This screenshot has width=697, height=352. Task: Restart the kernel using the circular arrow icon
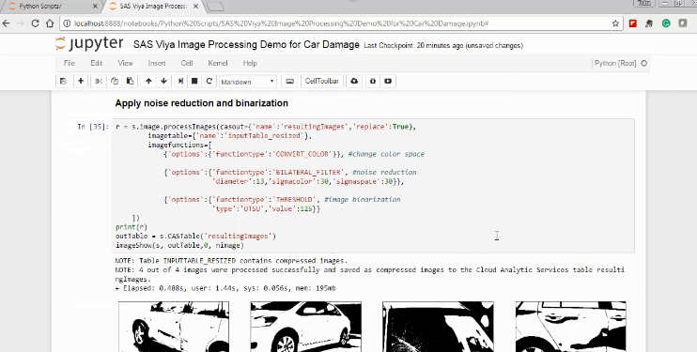(209, 81)
